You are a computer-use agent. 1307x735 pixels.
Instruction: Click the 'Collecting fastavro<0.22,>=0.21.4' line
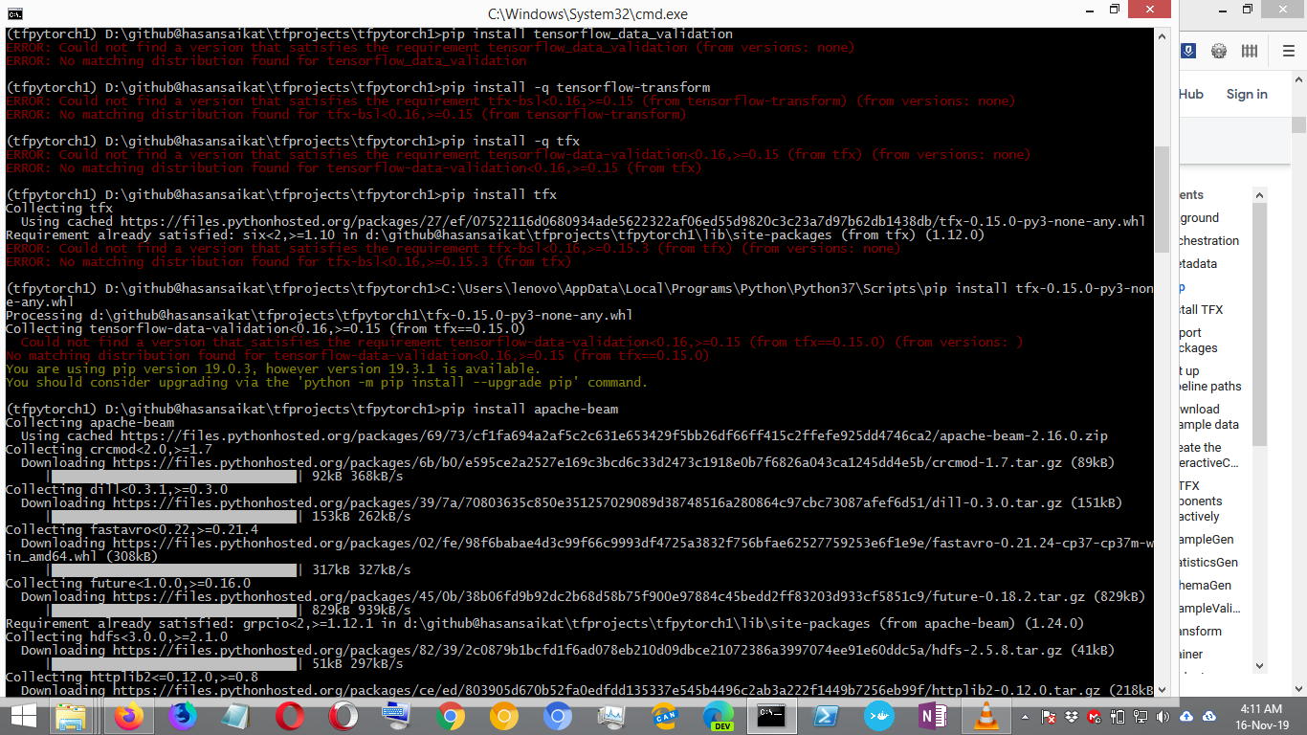coord(132,529)
